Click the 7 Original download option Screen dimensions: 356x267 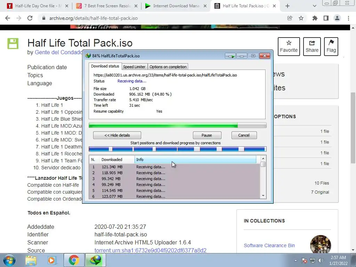pos(320,192)
